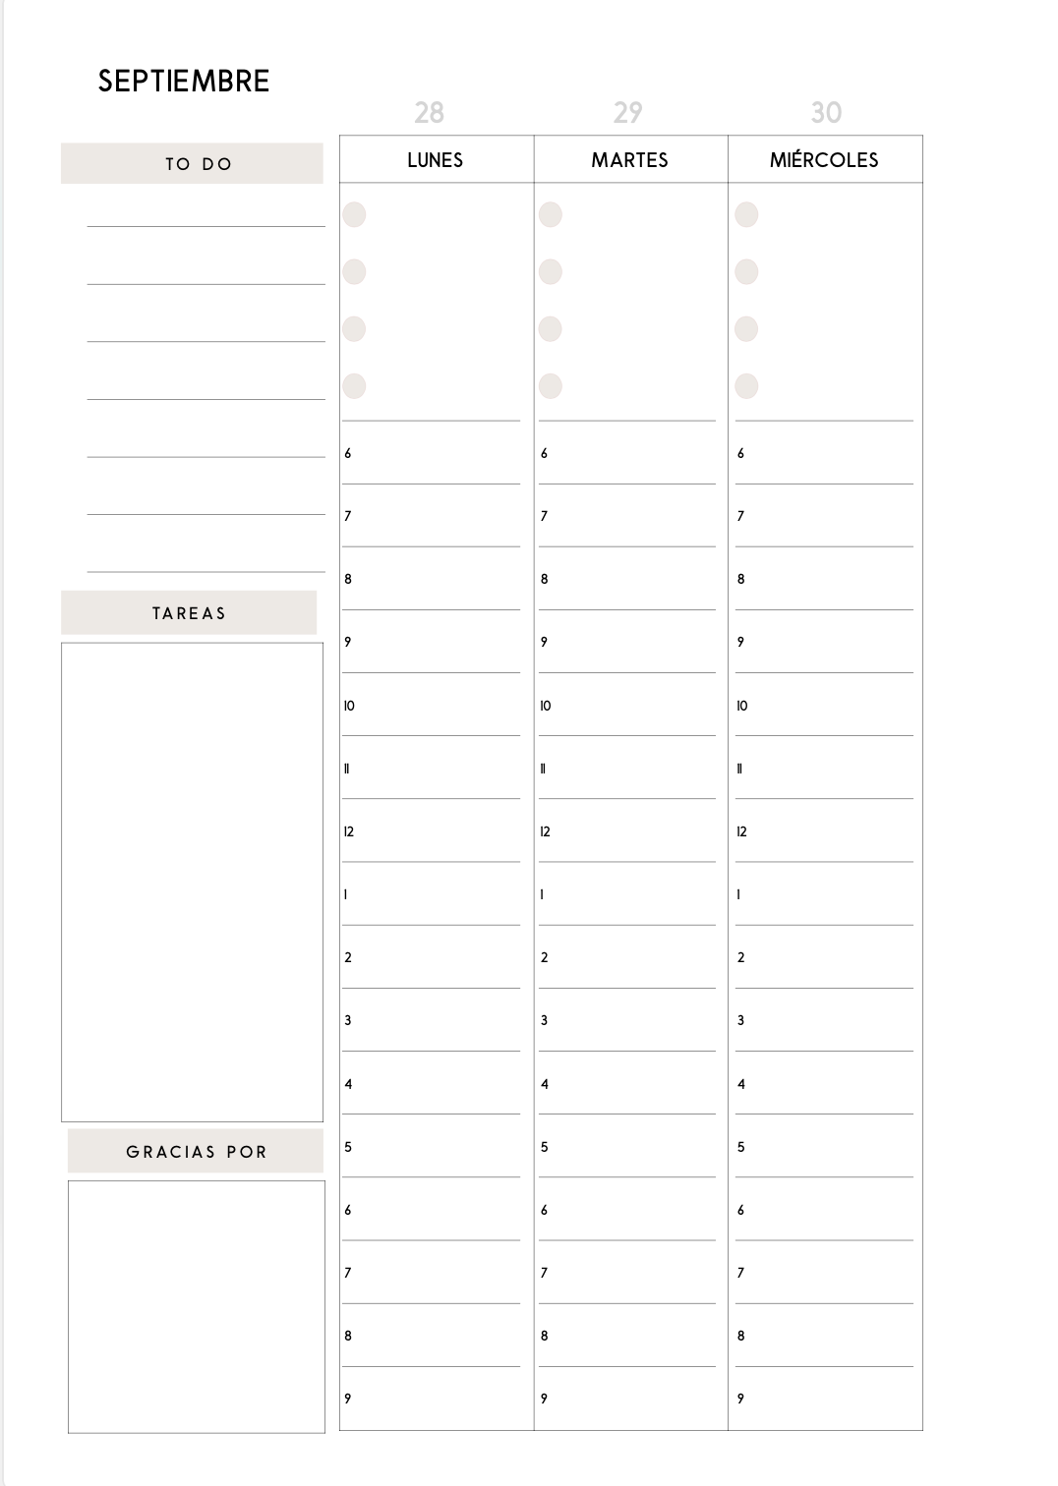Check the top circle under Lunes
Image resolution: width=1058 pixels, height=1486 pixels.
coord(354,214)
